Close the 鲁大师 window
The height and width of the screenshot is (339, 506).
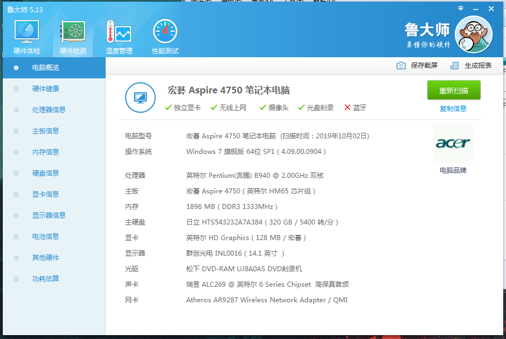point(491,9)
